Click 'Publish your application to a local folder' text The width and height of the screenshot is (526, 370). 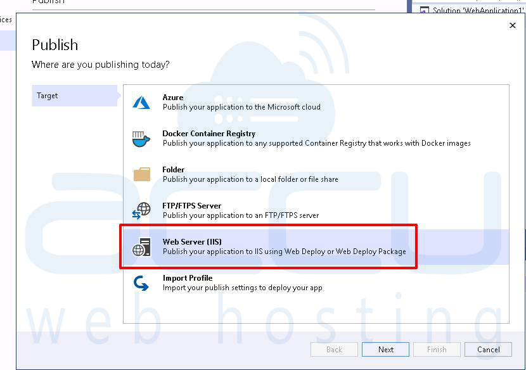250,179
